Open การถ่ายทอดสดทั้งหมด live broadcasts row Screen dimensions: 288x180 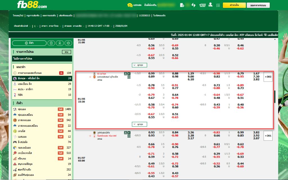pyautogui.click(x=42, y=73)
